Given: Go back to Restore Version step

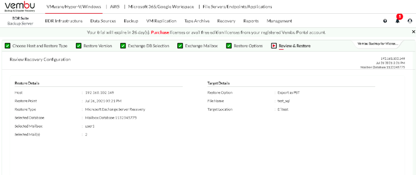Looking at the screenshot, I should click(x=98, y=46).
